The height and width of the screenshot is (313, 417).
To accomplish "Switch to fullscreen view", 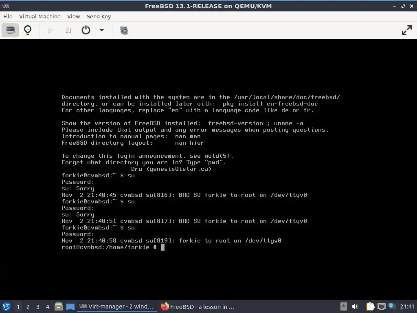I will (x=407, y=30).
